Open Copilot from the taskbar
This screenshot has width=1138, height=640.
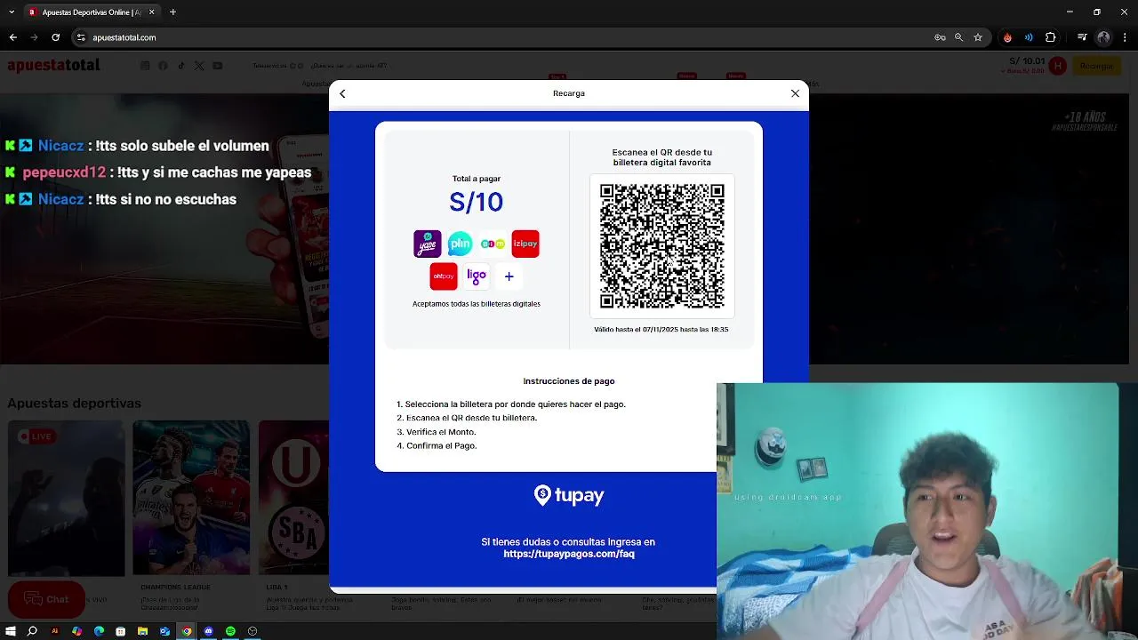[76, 631]
